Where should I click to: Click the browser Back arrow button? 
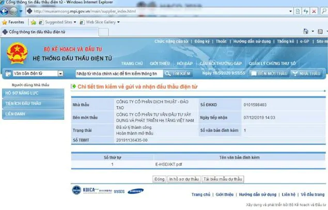pyautogui.click(x=8, y=11)
